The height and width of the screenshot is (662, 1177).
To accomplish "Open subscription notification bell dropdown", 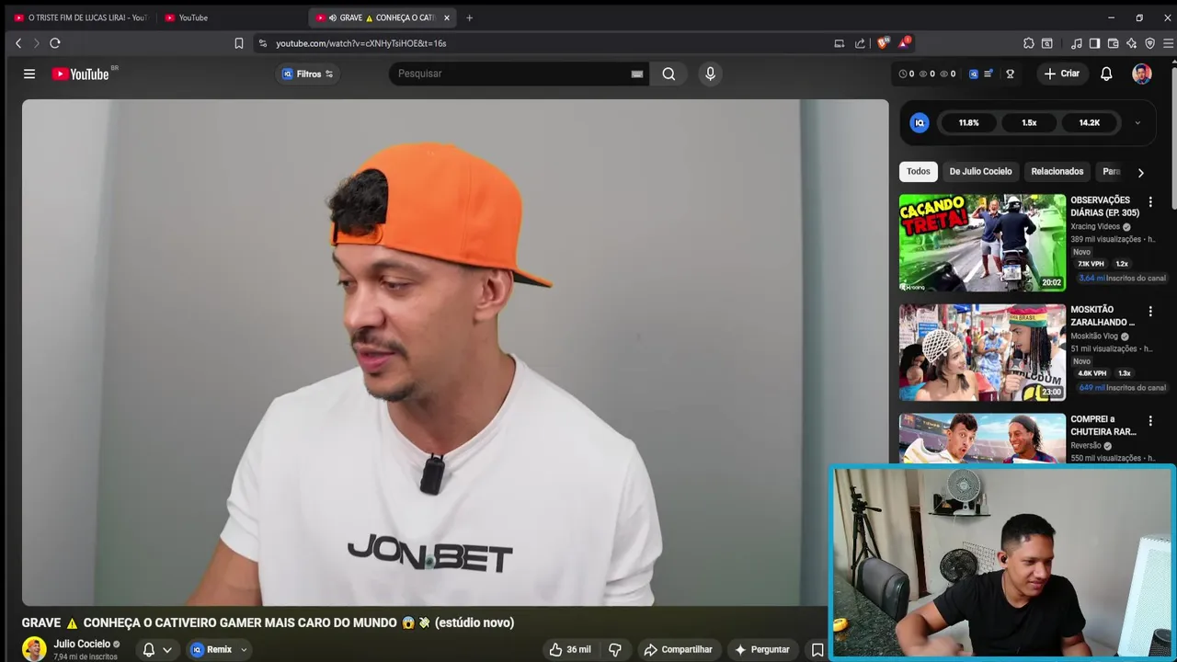I will click(x=157, y=649).
